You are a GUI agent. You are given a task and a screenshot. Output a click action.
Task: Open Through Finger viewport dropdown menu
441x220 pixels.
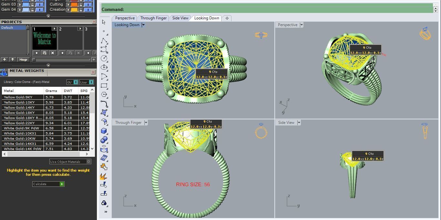pos(146,123)
